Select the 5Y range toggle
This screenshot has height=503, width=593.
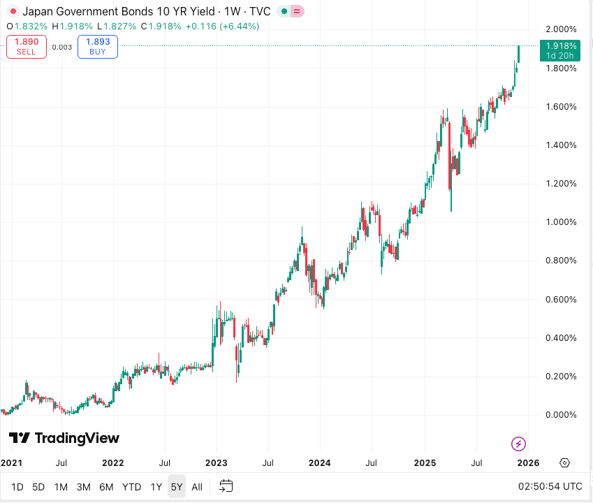click(177, 486)
